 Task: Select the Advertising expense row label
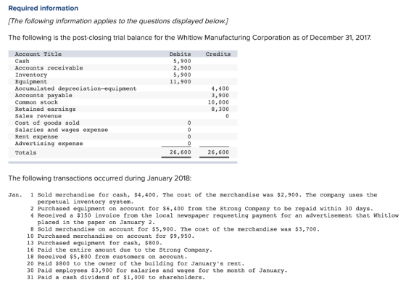49,144
